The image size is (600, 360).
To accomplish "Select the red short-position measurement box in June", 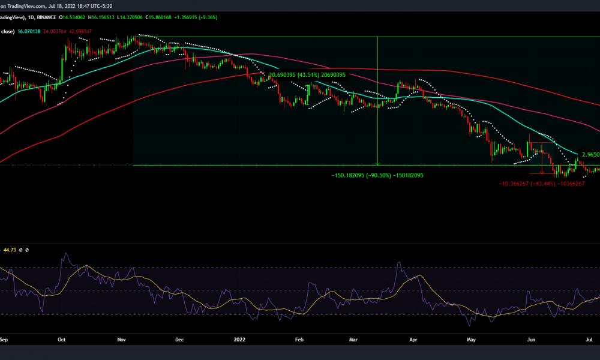I will pyautogui.click(x=542, y=158).
